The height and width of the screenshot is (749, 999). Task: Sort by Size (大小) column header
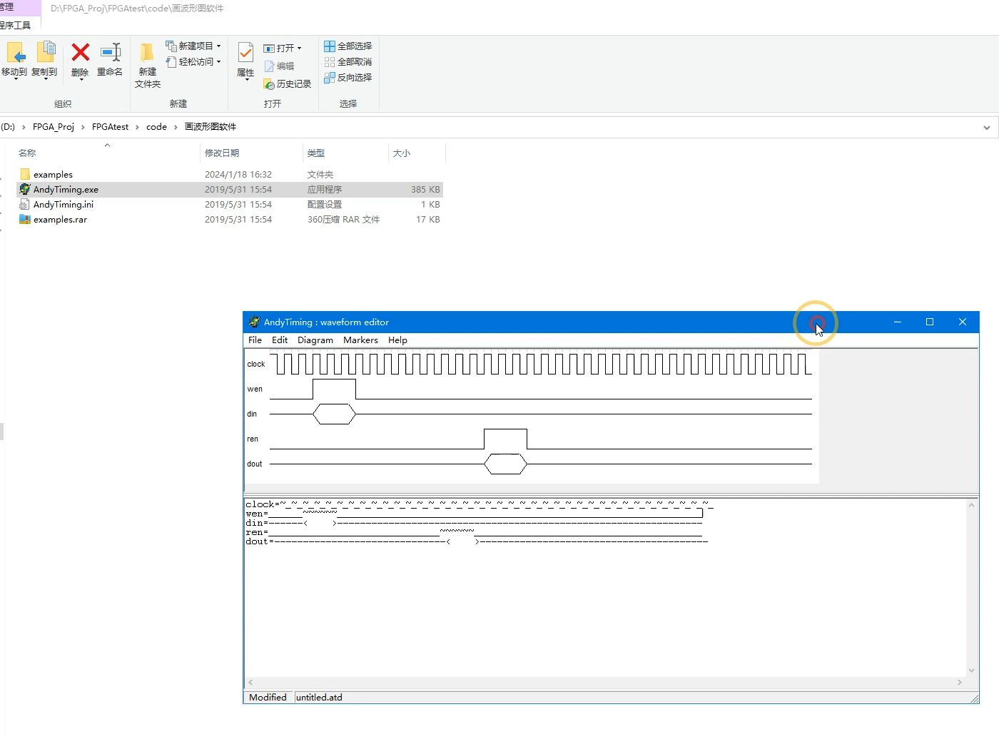coord(417,153)
